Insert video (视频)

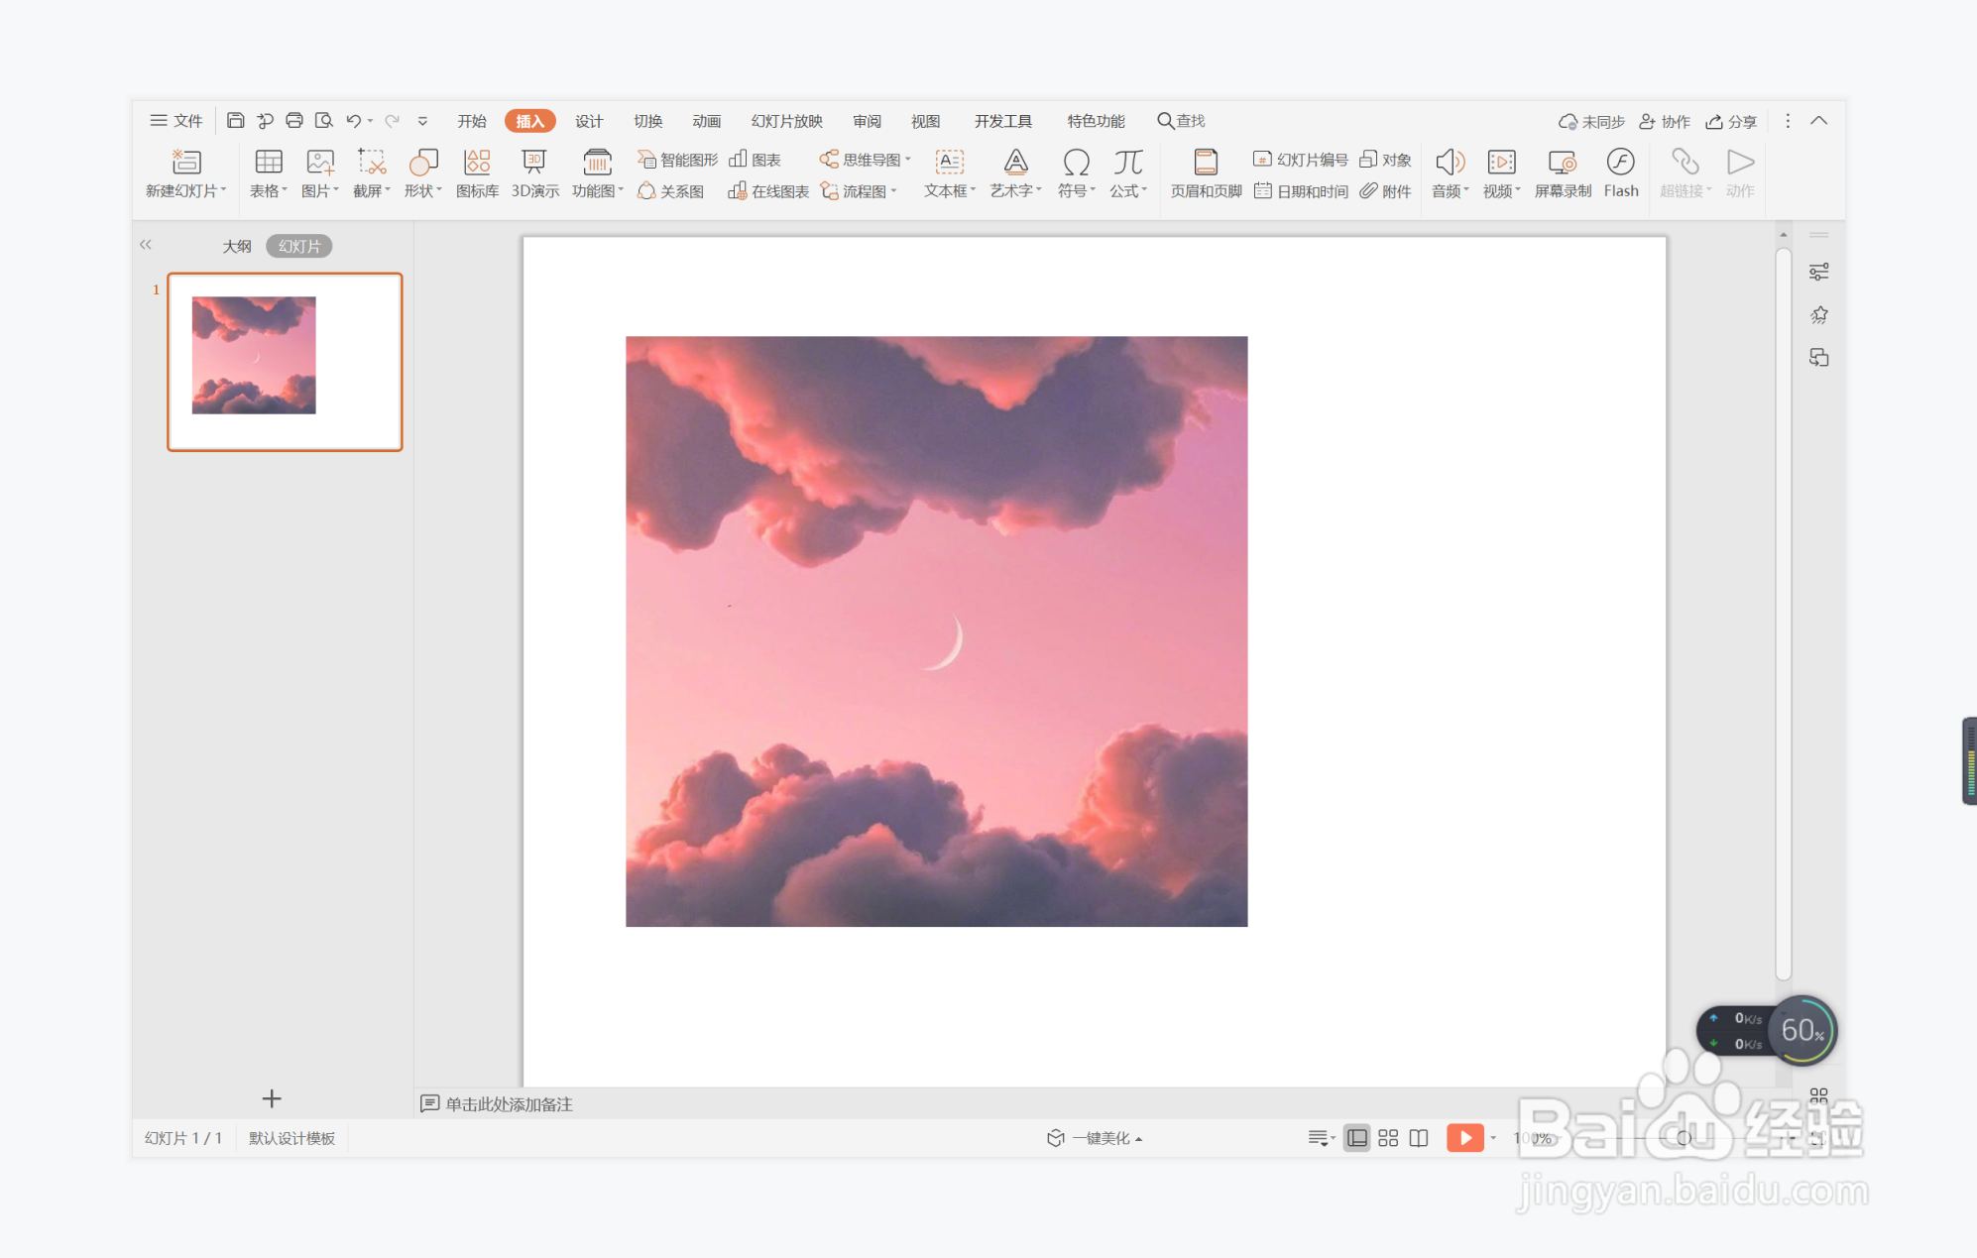pyautogui.click(x=1501, y=173)
